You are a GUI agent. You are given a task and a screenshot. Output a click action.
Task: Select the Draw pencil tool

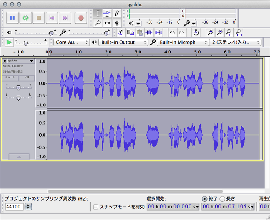(117, 13)
